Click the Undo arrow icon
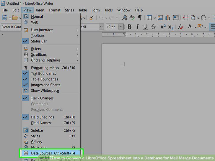Image resolution: width=215 pixels, height=161 pixels. (x=101, y=18)
